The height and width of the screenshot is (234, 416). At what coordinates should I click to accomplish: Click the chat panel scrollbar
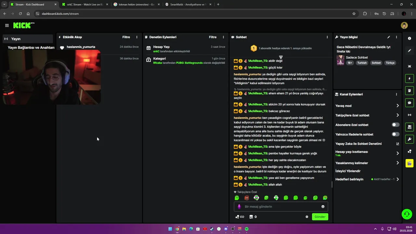click(332, 185)
